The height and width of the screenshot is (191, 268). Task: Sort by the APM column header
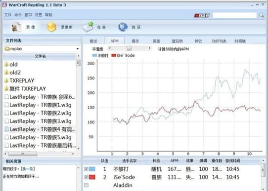(175, 160)
